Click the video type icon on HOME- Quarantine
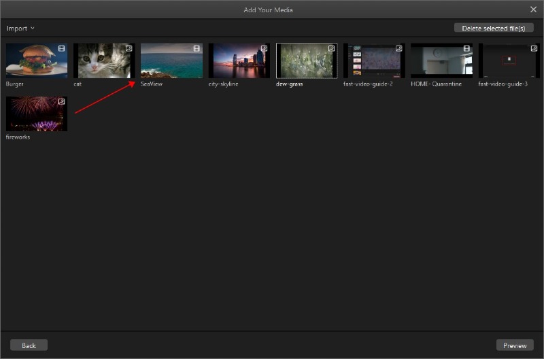Viewport: 544px width, 359px height. point(466,48)
